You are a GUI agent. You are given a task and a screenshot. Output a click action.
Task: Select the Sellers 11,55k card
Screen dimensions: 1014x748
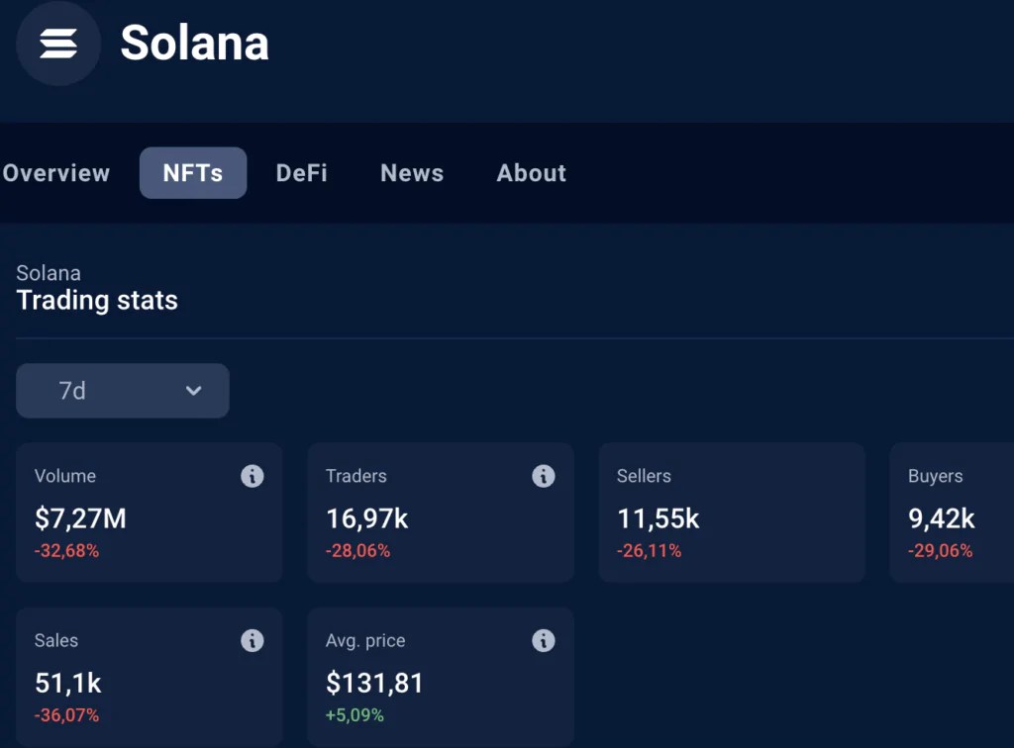[x=732, y=513]
